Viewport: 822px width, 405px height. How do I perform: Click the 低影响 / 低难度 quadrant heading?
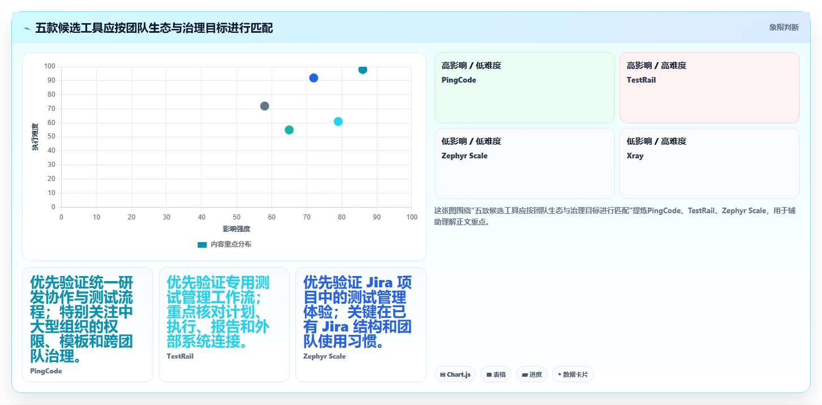point(471,141)
